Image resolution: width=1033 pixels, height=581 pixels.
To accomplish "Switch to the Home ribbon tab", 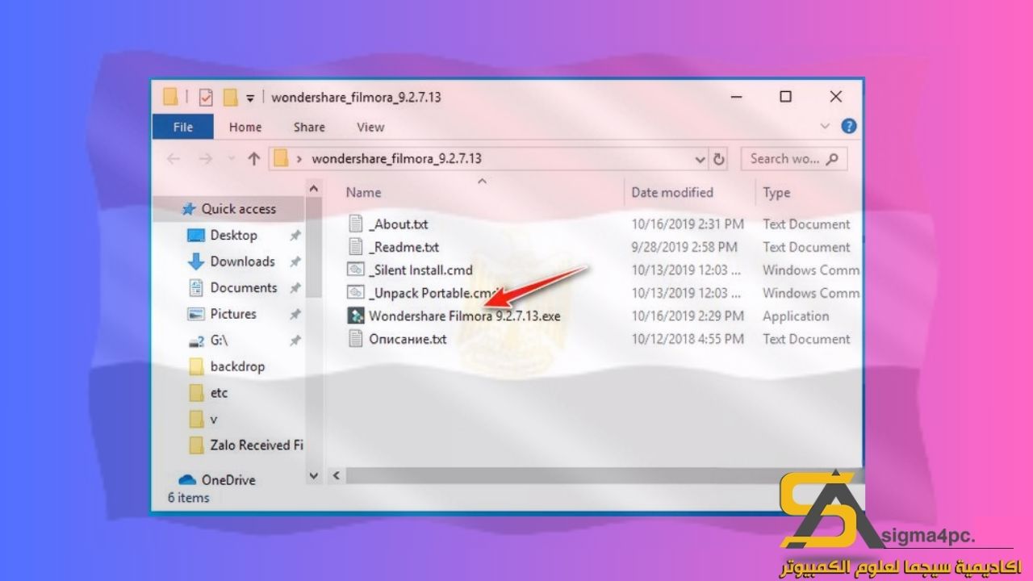I will pos(245,127).
